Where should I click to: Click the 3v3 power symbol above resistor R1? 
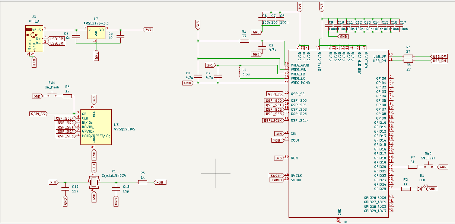coord(198,25)
